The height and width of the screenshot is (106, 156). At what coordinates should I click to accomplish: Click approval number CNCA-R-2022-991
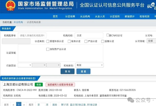(x=27, y=90)
